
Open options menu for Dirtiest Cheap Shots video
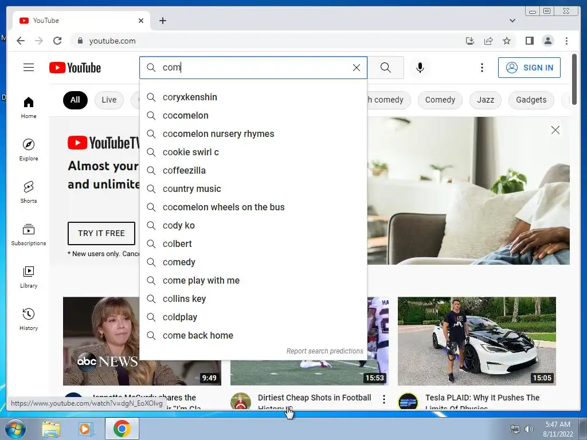(x=383, y=399)
